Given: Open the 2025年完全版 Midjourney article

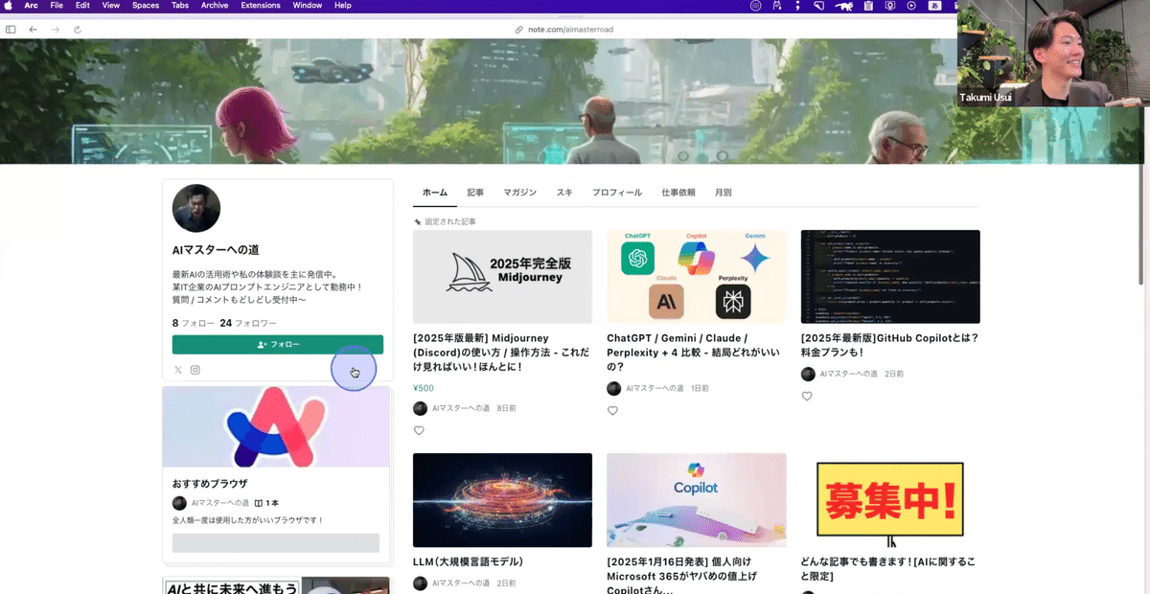Looking at the screenshot, I should (502, 278).
